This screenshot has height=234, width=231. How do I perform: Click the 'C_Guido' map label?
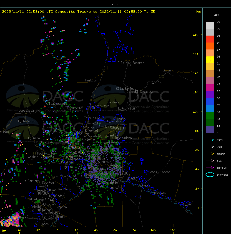pos(34,138)
